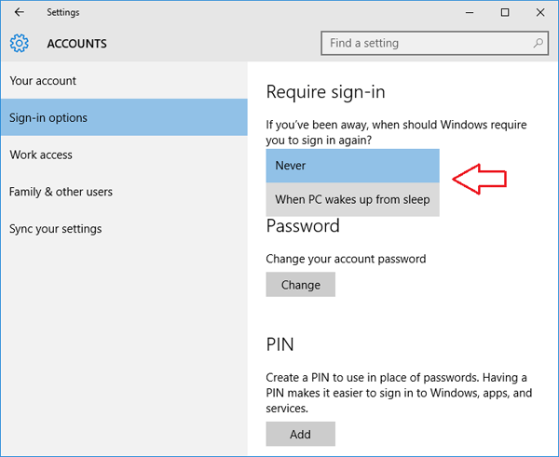Click the search magnifier icon
Viewport: 559px width, 457px height.
pyautogui.click(x=538, y=43)
